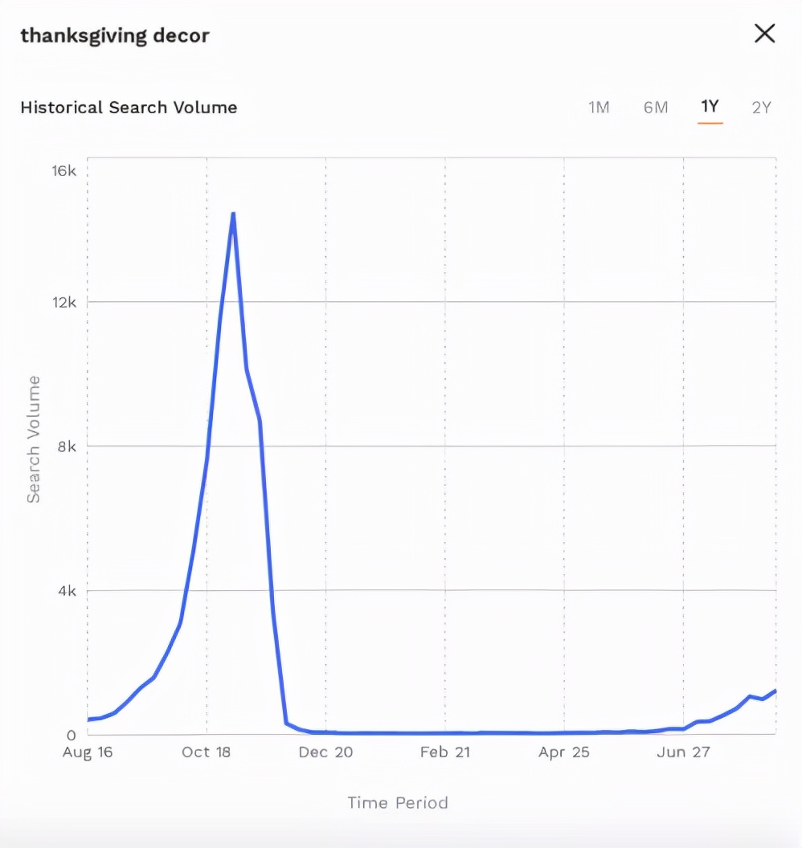Click the Oct 18 axis label
Viewport: 802px width, 848px height.
(x=207, y=752)
